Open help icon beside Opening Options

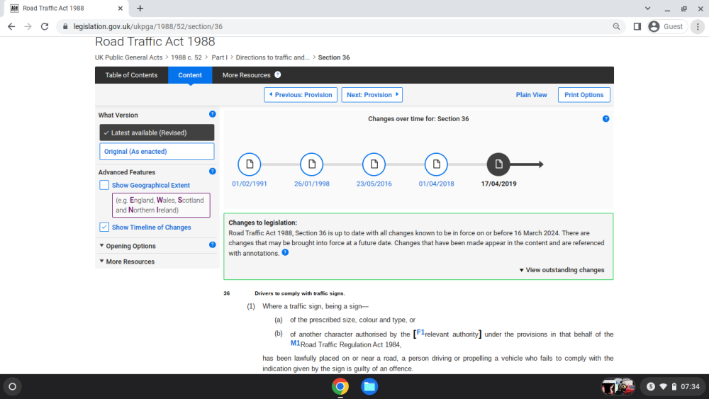pyautogui.click(x=212, y=245)
